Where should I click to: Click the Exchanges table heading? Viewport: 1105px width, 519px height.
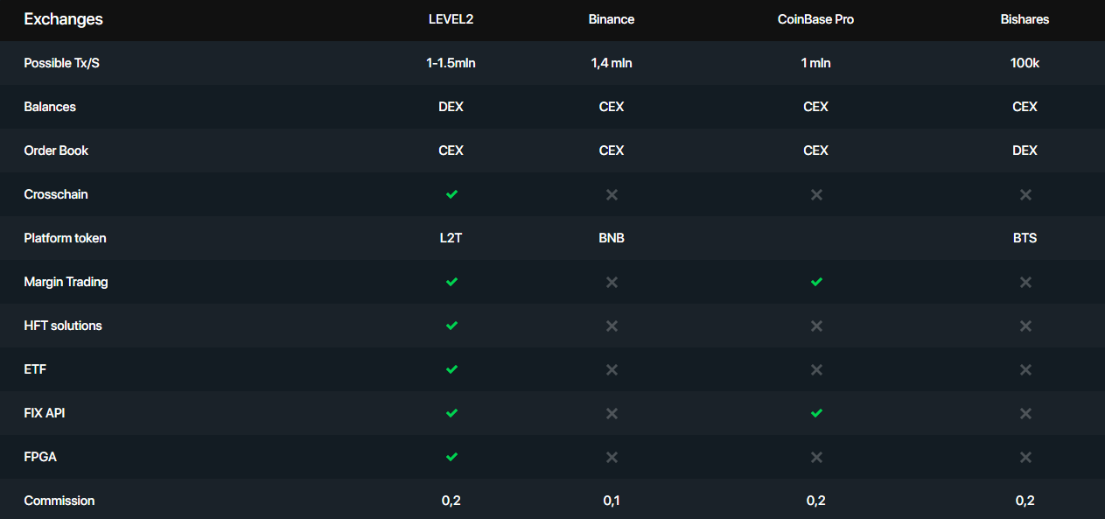click(x=63, y=19)
